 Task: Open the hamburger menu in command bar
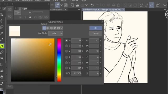click(x=52, y=5)
